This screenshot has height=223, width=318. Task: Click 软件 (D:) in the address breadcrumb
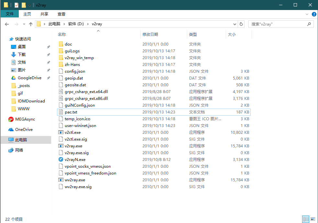pyautogui.click(x=76, y=24)
